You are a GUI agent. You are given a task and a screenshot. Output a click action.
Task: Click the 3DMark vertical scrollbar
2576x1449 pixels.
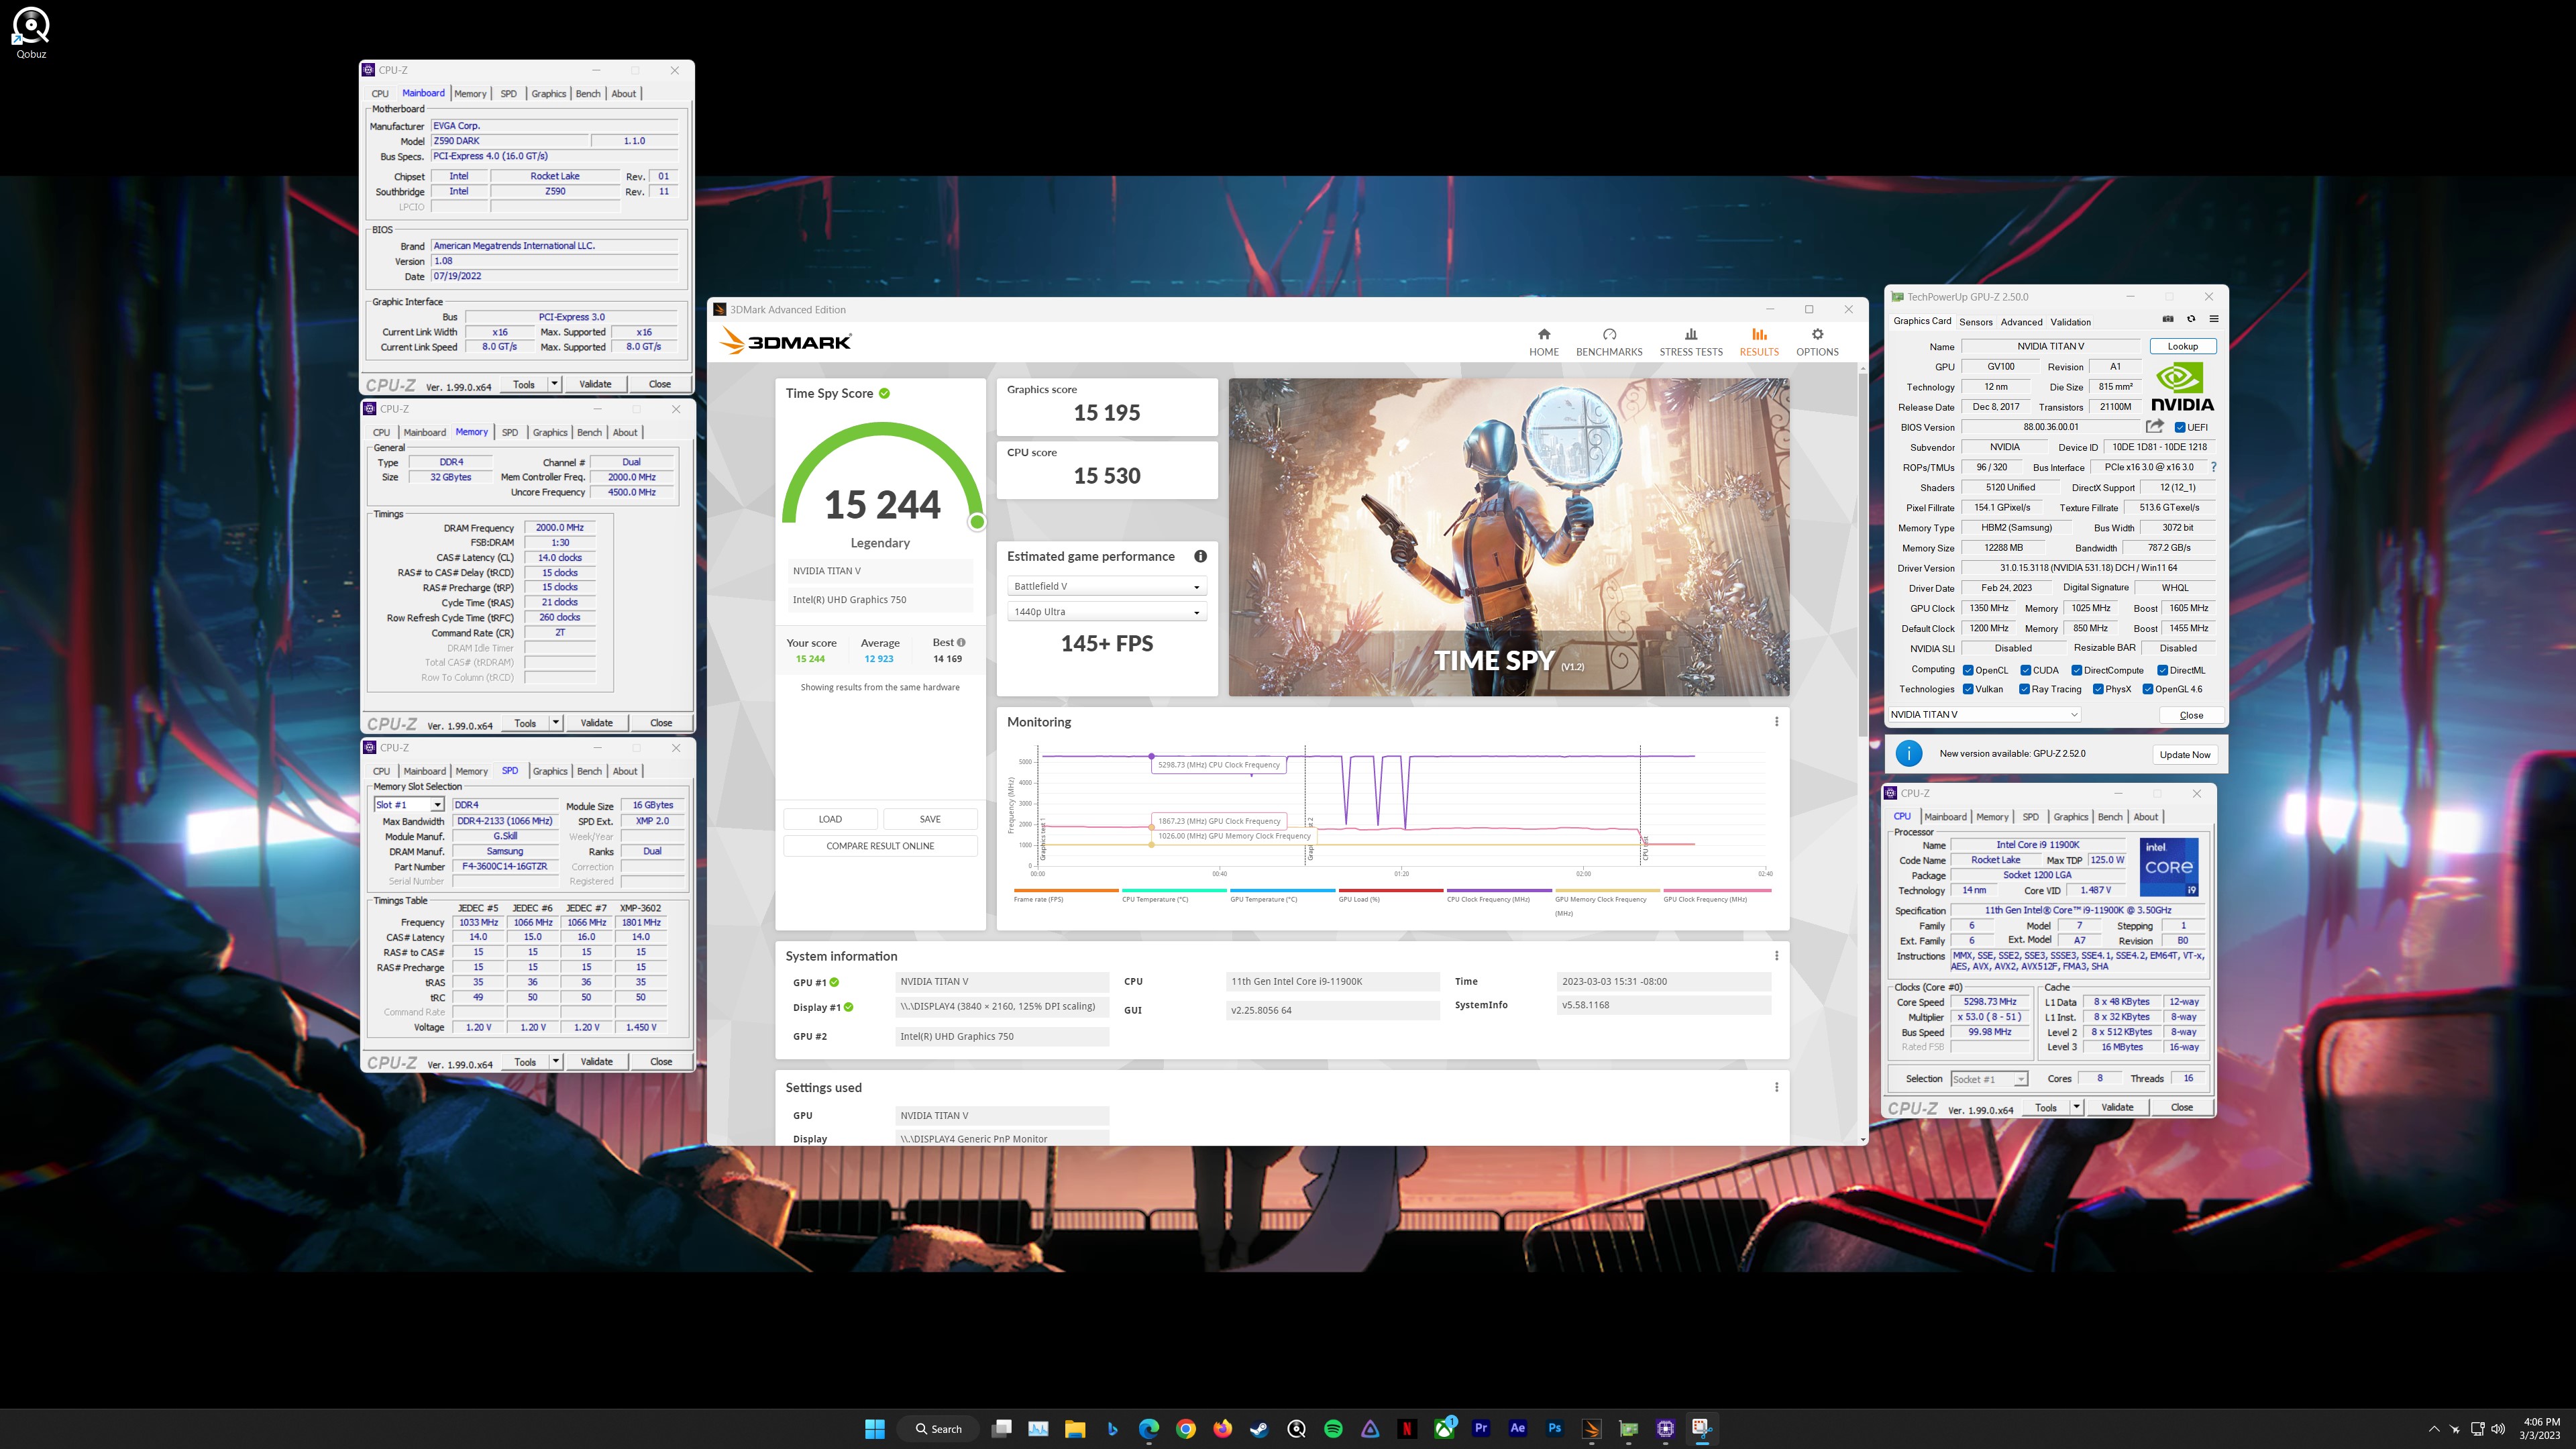pyautogui.click(x=1862, y=556)
